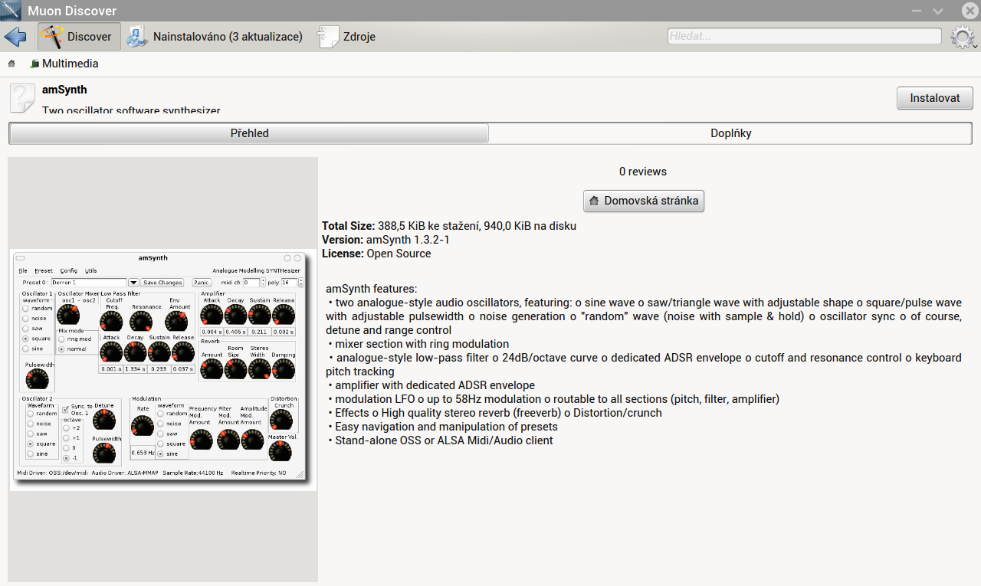Maximize the Muon Discover window
This screenshot has height=586, width=981.
click(938, 11)
